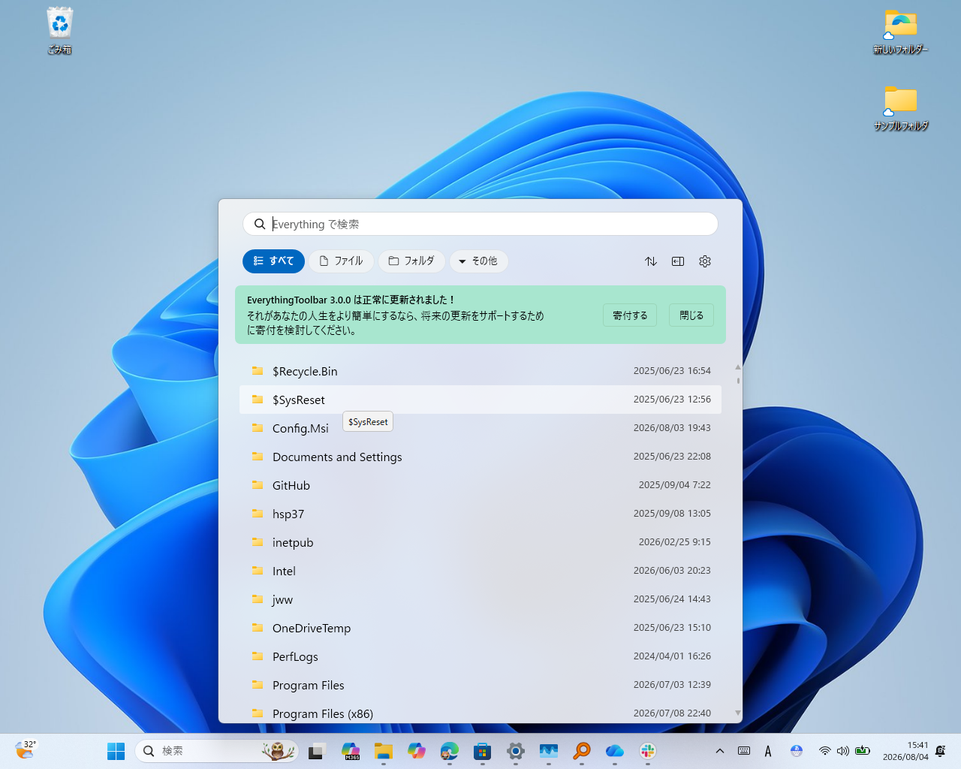The height and width of the screenshot is (769, 961).
Task: Select the すべて filter tab
Action: 273,261
